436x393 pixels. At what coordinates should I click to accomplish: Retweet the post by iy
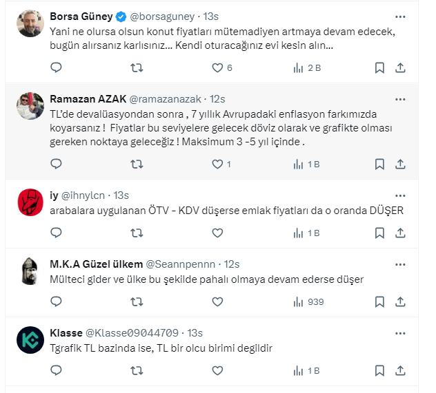click(137, 233)
